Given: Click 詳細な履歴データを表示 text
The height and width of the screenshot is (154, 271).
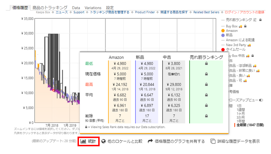Looking at the screenshot, I should pyautogui.click(x=238, y=141).
